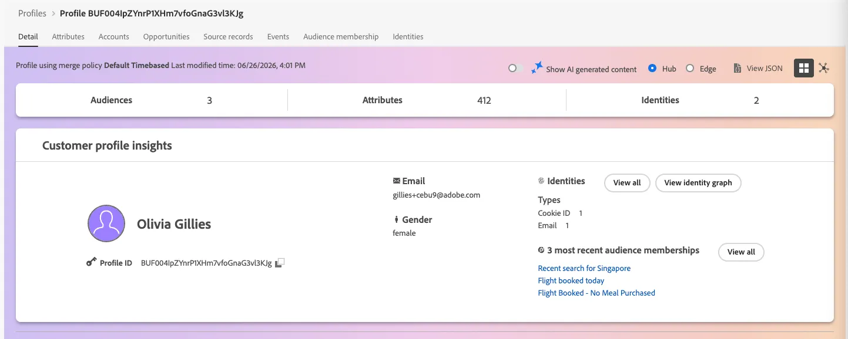
Task: Click the gender value female
Action: point(404,233)
